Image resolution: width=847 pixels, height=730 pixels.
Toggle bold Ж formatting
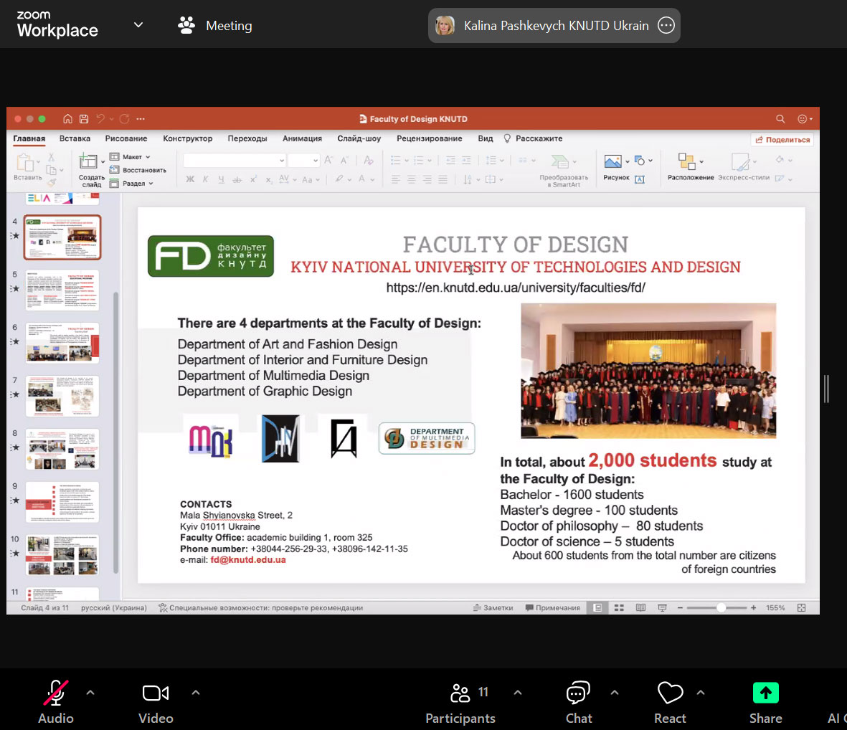click(x=190, y=179)
